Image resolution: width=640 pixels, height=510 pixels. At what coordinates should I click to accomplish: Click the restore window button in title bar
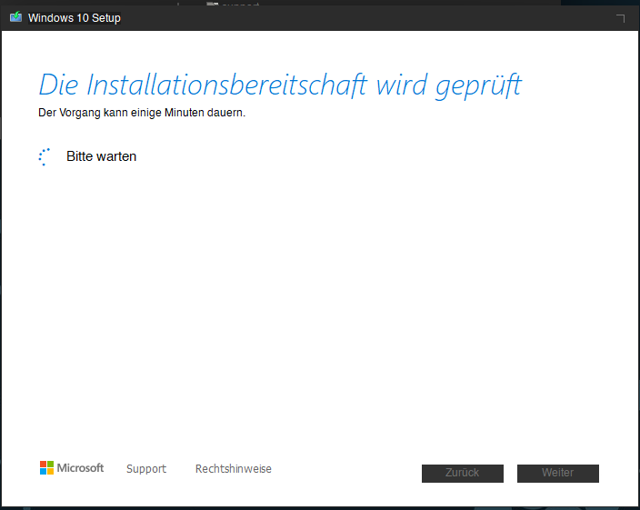pyautogui.click(x=620, y=18)
